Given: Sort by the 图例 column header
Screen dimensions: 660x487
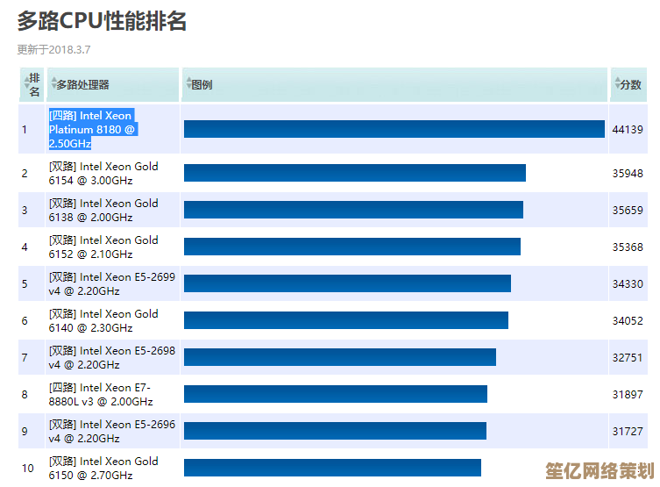Looking at the screenshot, I should [394, 85].
